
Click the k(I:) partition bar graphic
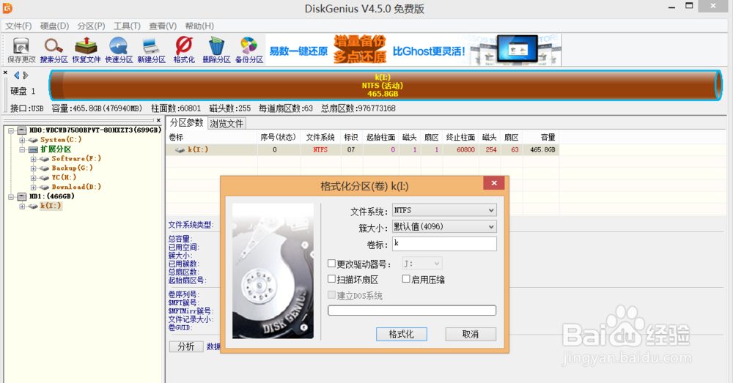386,85
